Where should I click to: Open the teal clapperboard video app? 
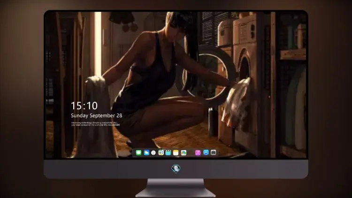(168, 152)
